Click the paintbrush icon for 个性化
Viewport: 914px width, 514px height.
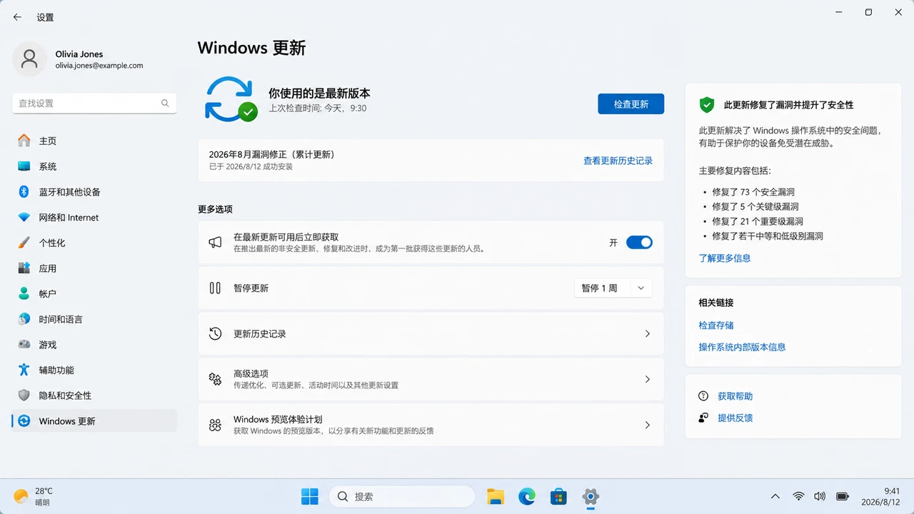click(x=24, y=243)
